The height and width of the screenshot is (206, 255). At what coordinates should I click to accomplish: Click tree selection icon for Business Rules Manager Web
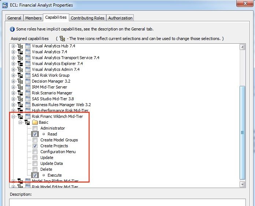(x=20, y=105)
